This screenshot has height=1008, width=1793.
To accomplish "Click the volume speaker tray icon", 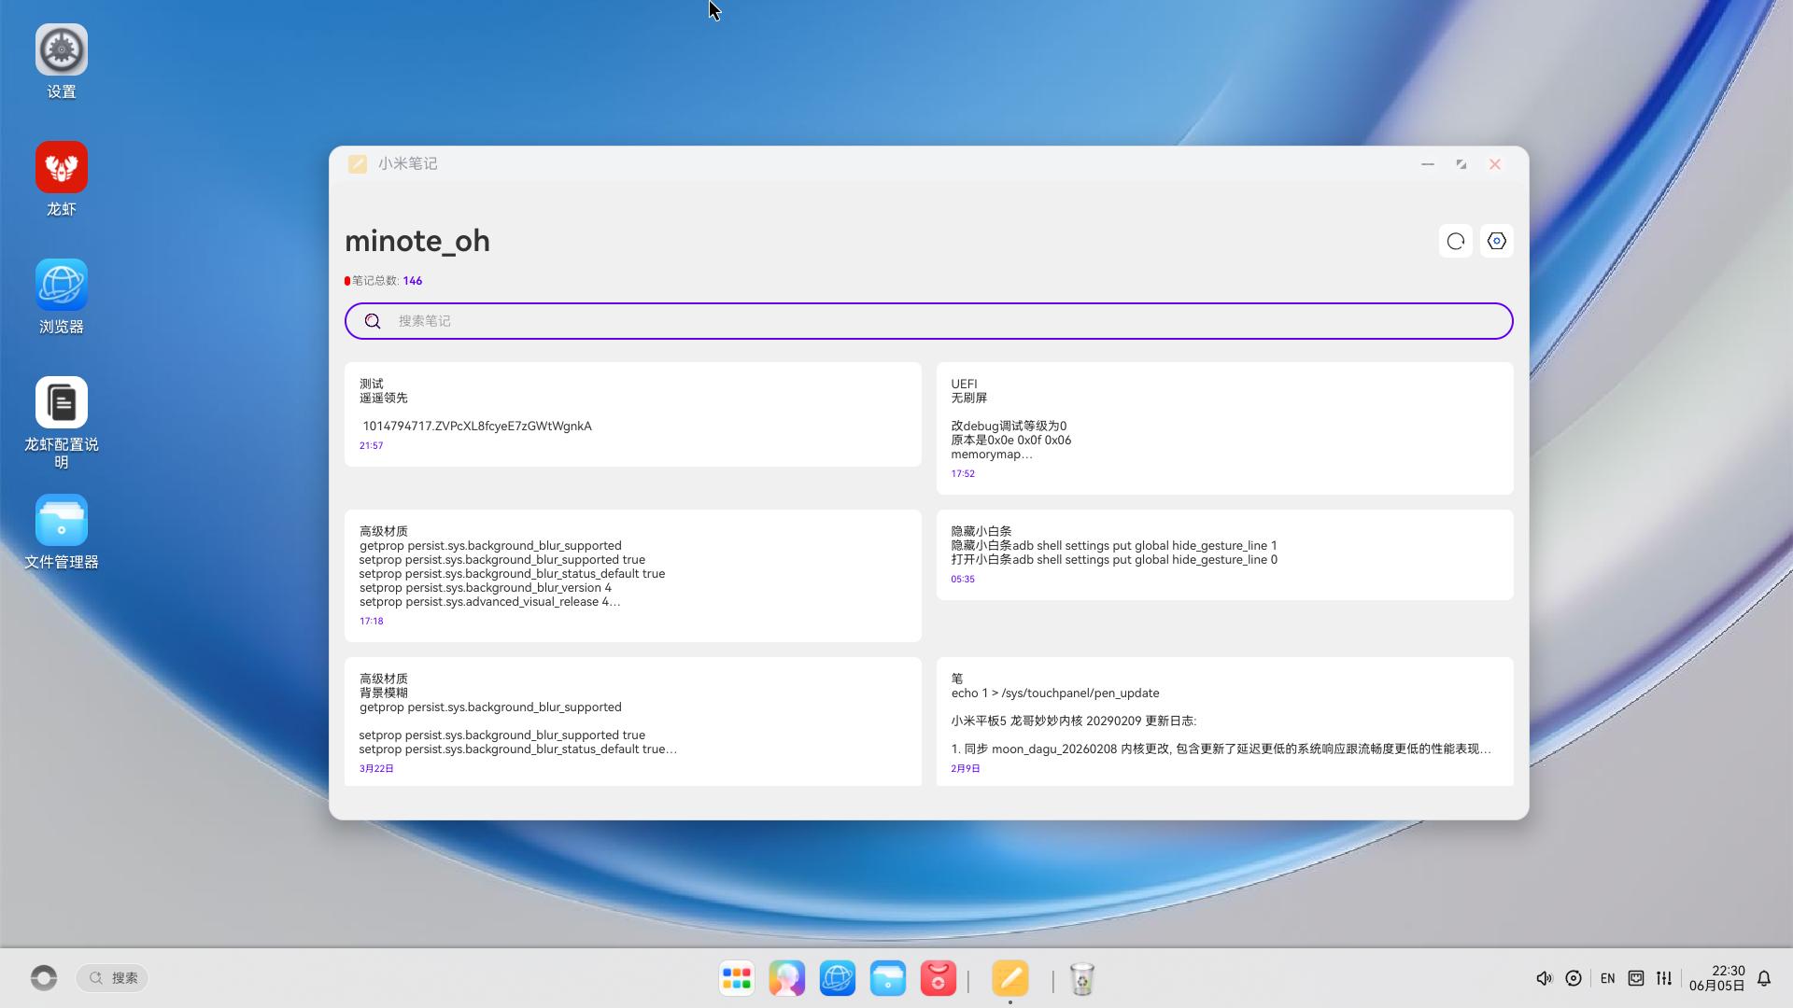I will coord(1544,978).
